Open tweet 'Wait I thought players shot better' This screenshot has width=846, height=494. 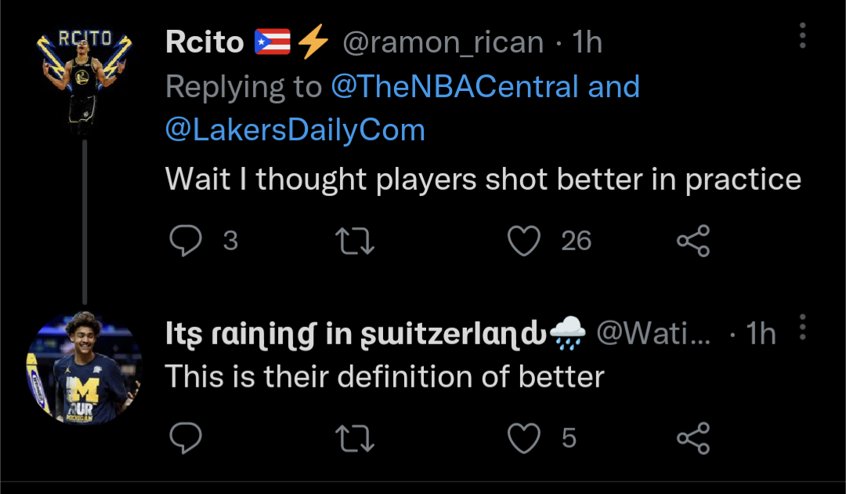click(483, 180)
